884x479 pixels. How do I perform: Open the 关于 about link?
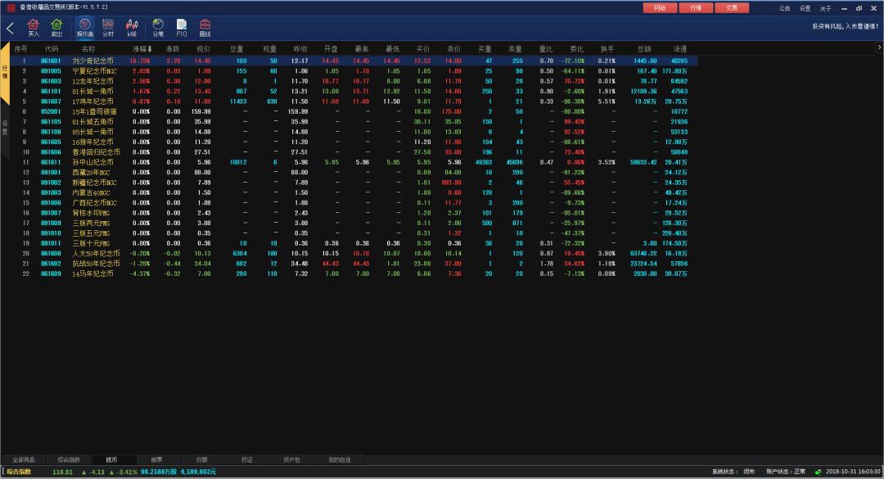(x=825, y=8)
